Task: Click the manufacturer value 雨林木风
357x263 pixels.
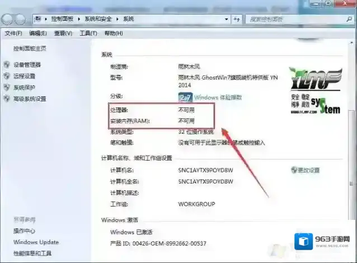Action: tap(189, 67)
